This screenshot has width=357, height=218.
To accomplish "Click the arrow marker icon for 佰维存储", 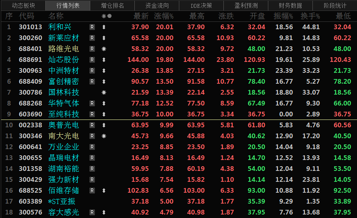I will tap(104, 190).
